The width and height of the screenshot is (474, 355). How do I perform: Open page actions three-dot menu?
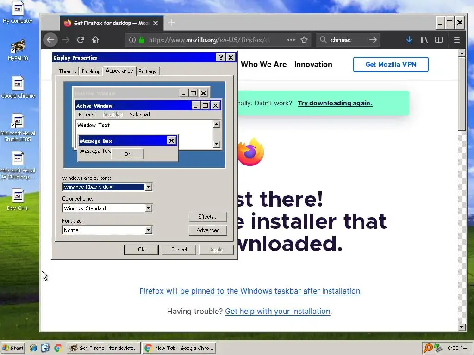click(x=291, y=40)
